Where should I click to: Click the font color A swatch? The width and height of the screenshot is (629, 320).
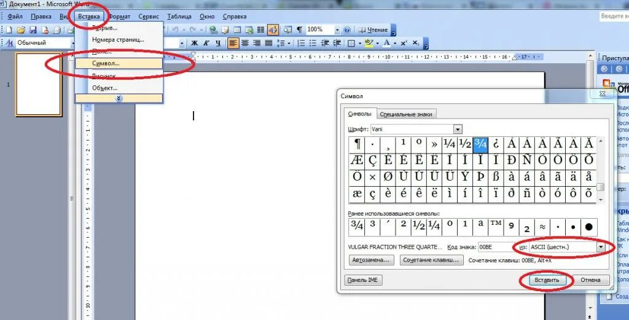click(x=387, y=43)
